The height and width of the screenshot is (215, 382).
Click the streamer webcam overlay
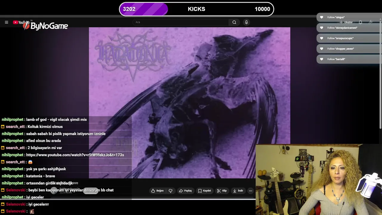pos(319,180)
